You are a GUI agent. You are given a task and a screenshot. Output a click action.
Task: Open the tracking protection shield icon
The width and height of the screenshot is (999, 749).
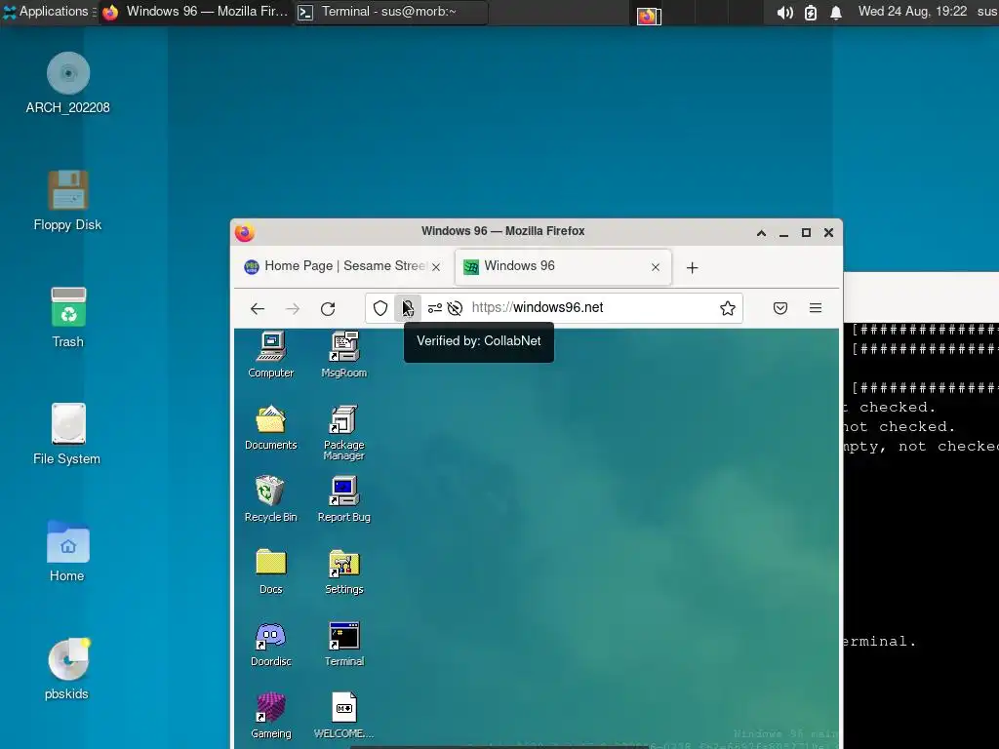pyautogui.click(x=380, y=308)
